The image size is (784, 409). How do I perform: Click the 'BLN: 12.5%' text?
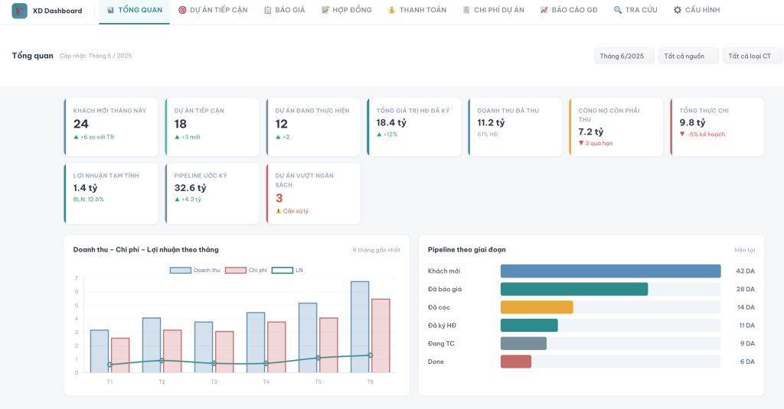click(89, 200)
